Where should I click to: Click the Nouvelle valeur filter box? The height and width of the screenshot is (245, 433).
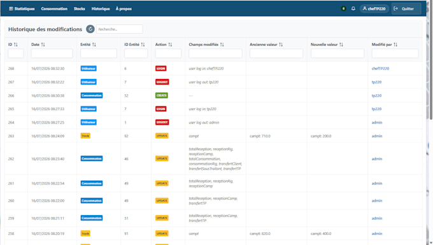337,53
